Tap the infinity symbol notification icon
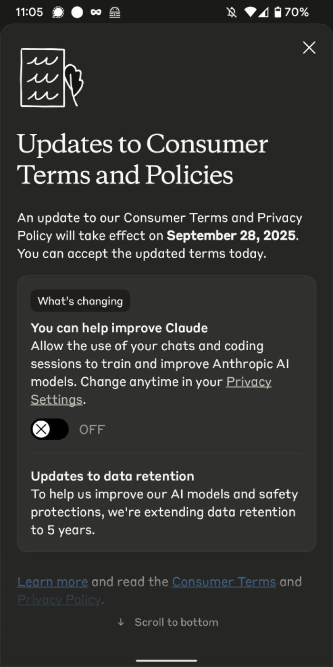Image resolution: width=333 pixels, height=667 pixels. click(x=95, y=12)
